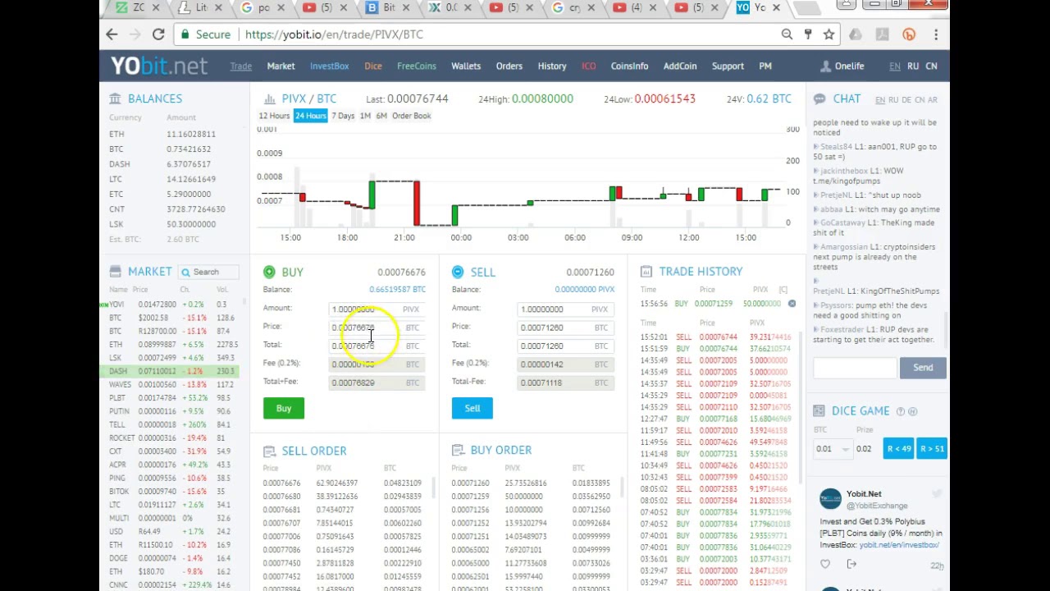Open Chrome three-dot menu

[936, 34]
